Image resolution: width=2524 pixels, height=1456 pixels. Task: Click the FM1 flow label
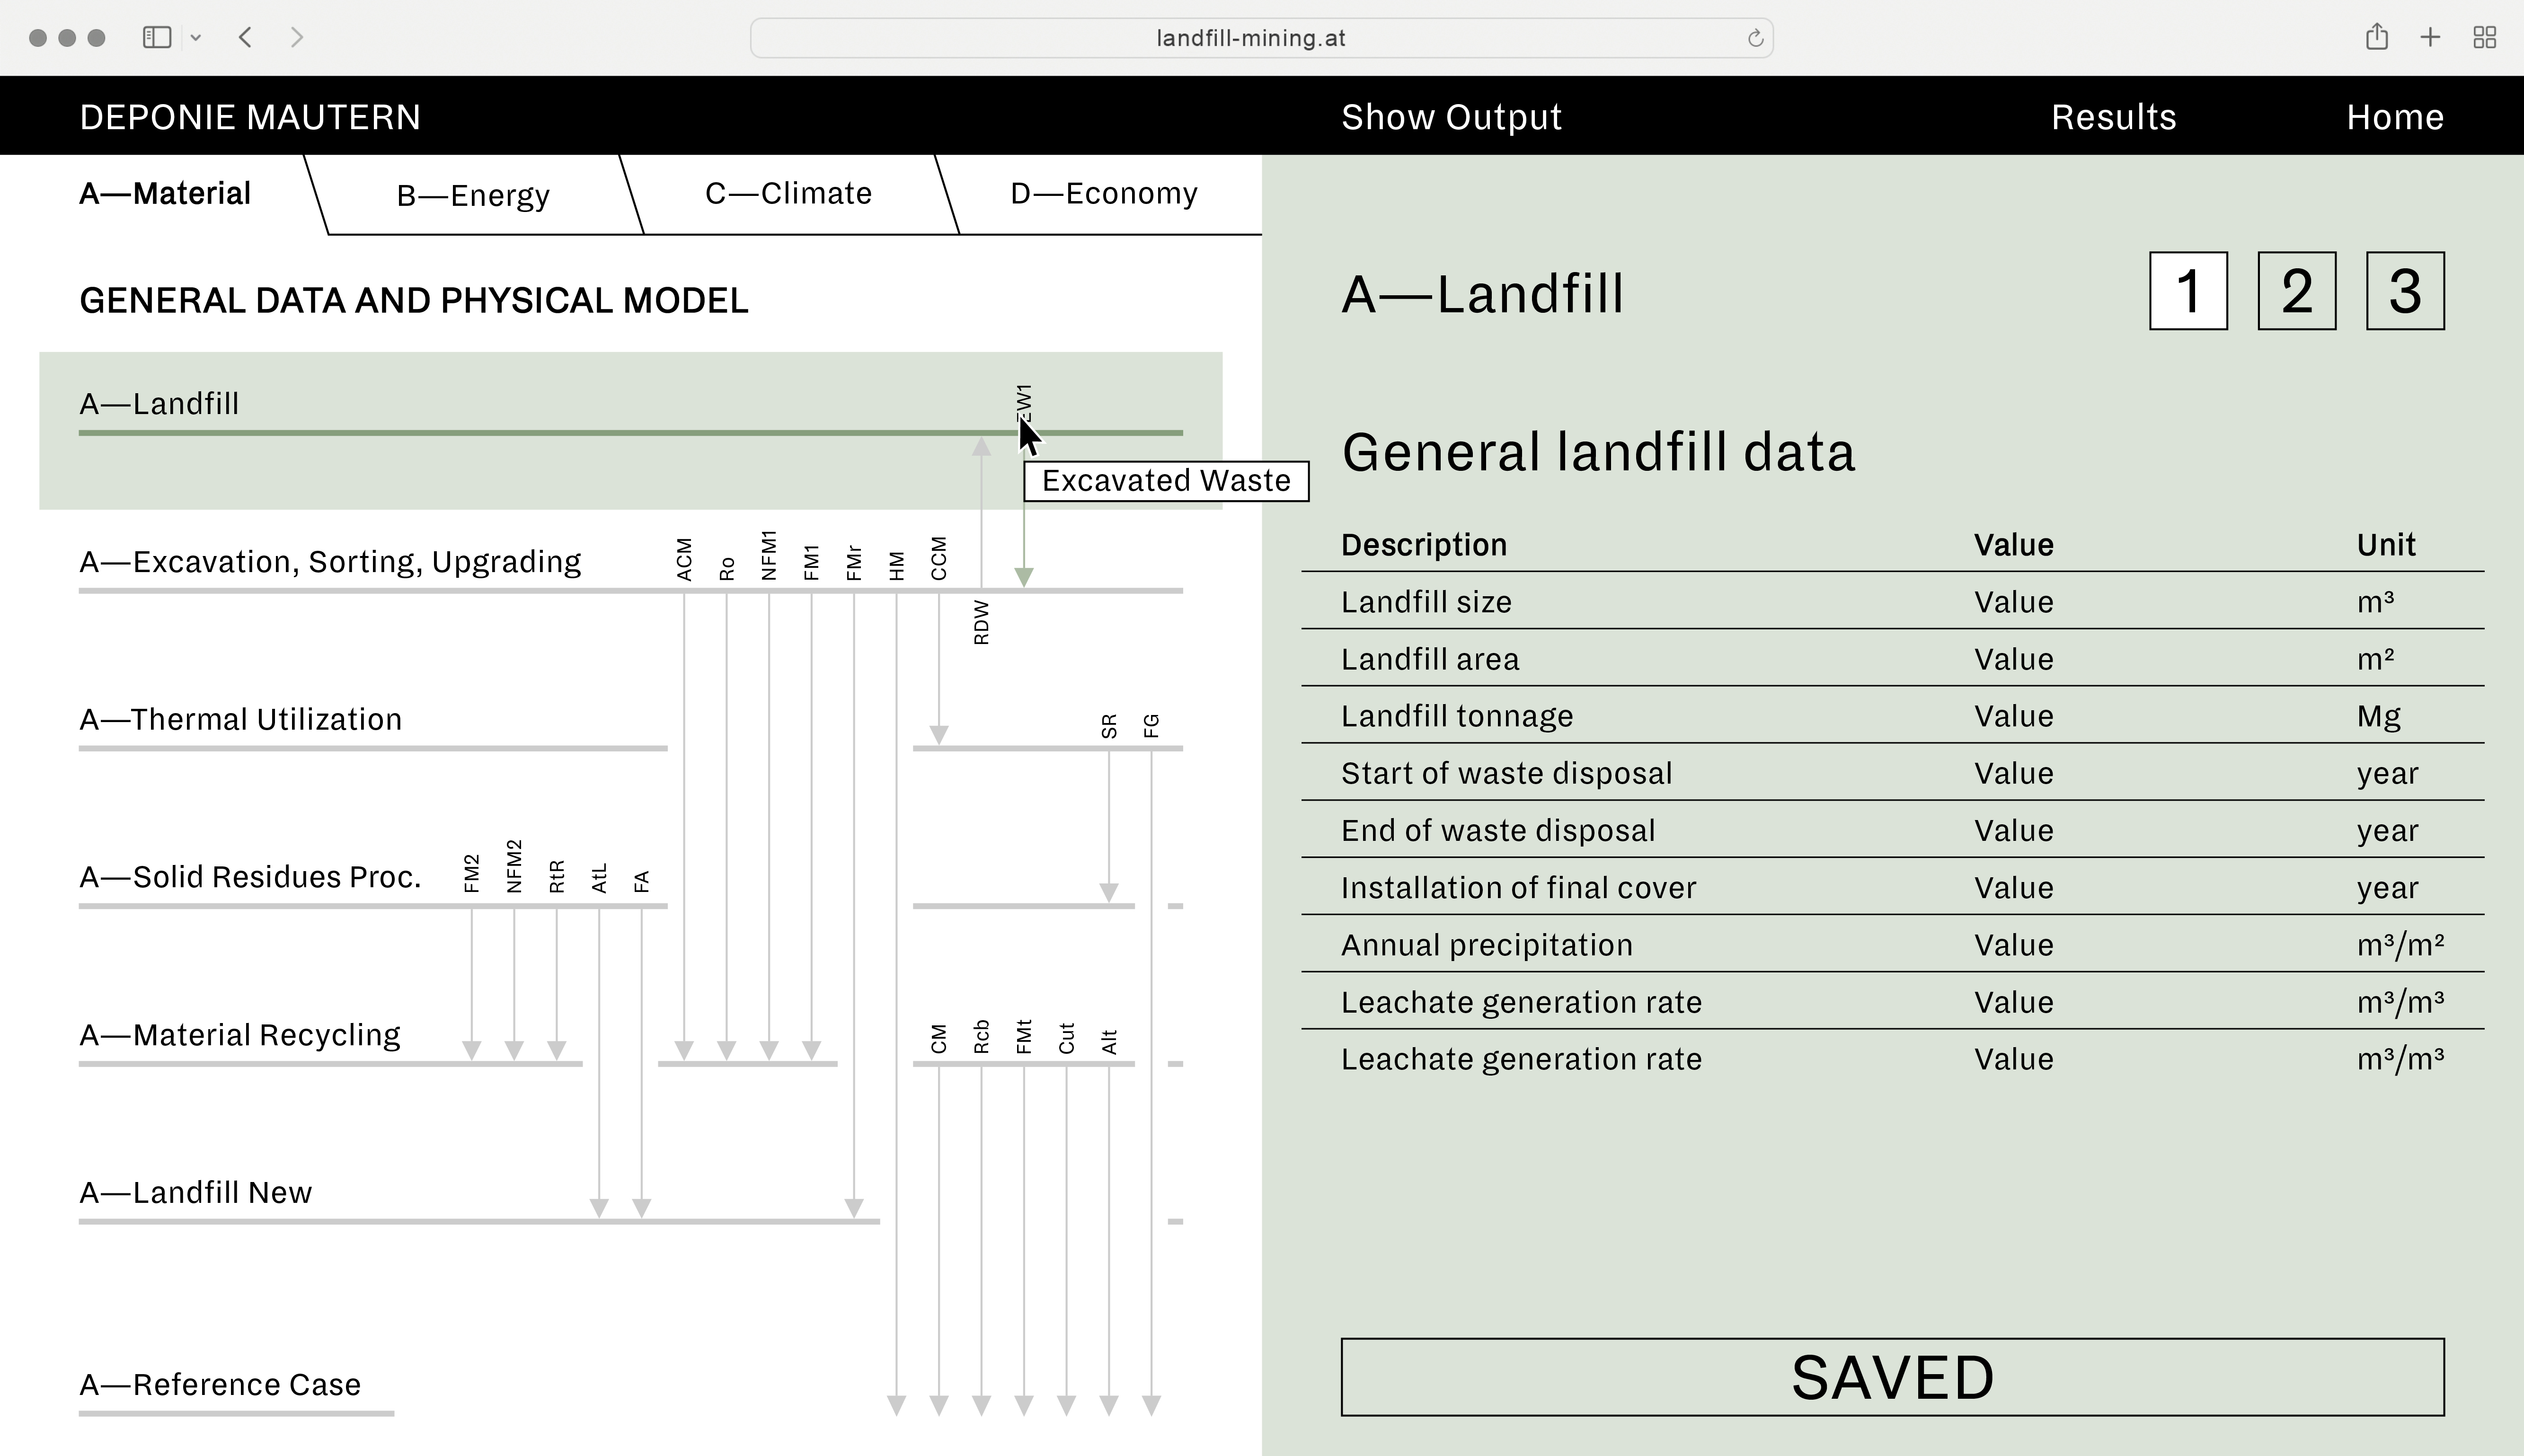coord(811,562)
